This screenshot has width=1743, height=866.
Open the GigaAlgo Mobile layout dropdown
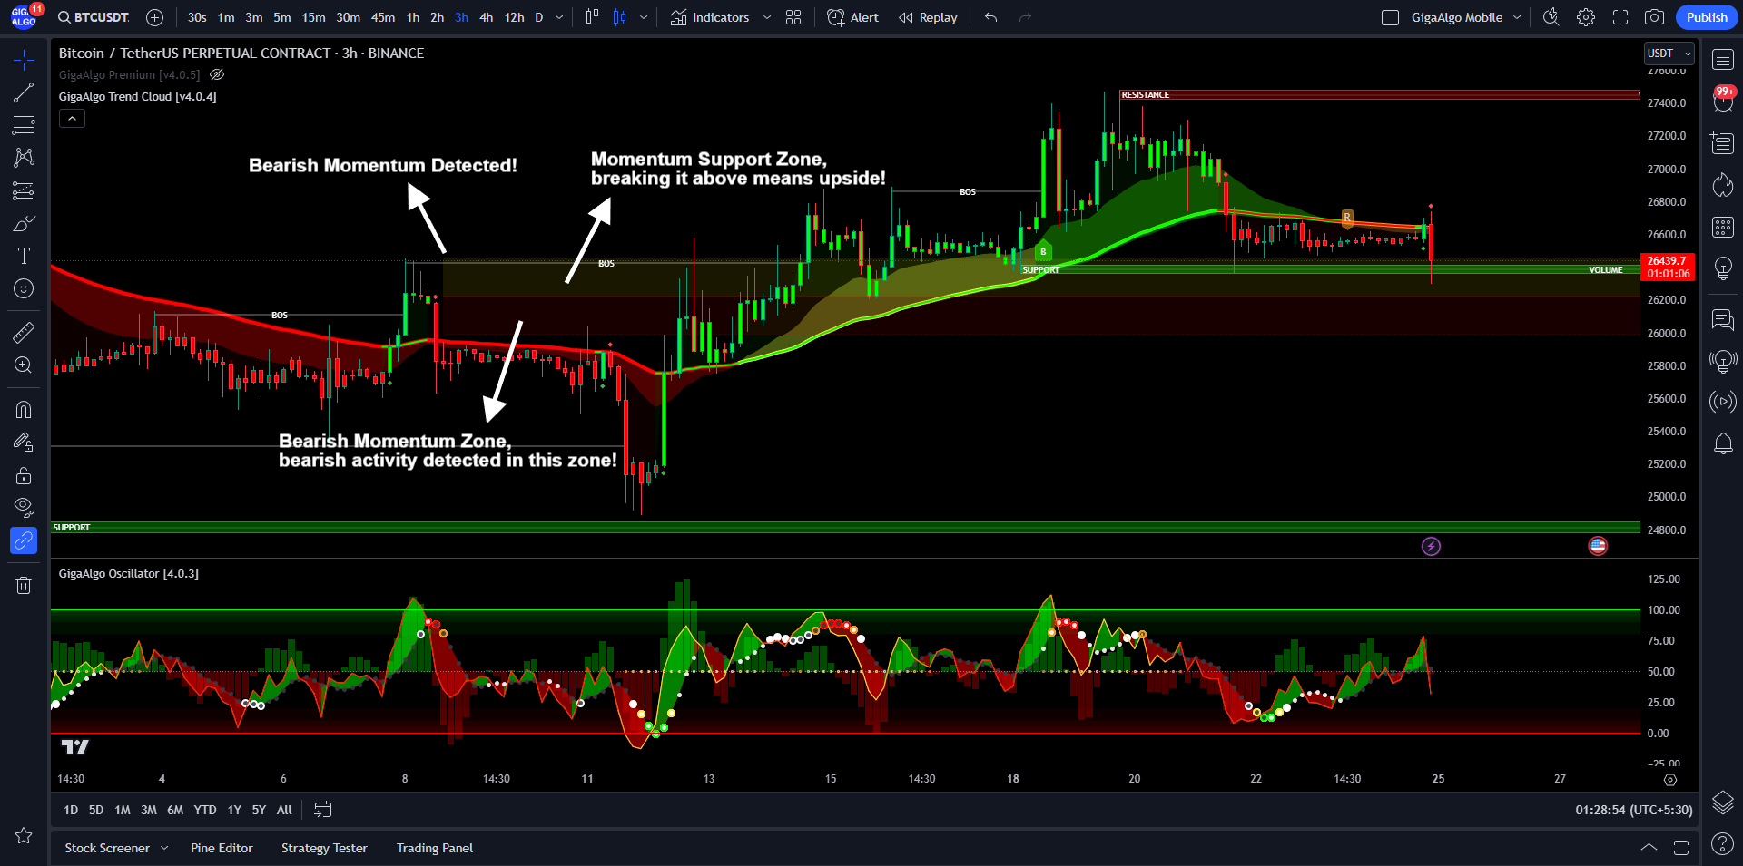1516,17
